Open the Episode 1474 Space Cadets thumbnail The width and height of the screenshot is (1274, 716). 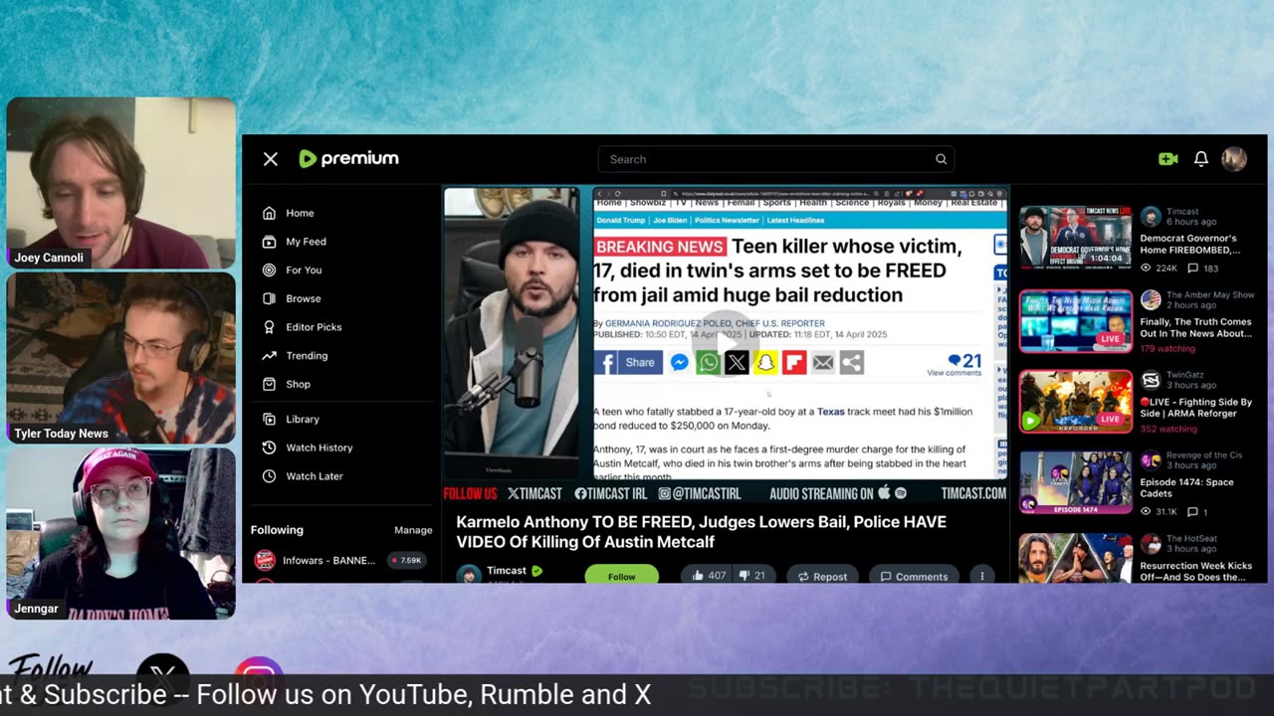click(1076, 482)
